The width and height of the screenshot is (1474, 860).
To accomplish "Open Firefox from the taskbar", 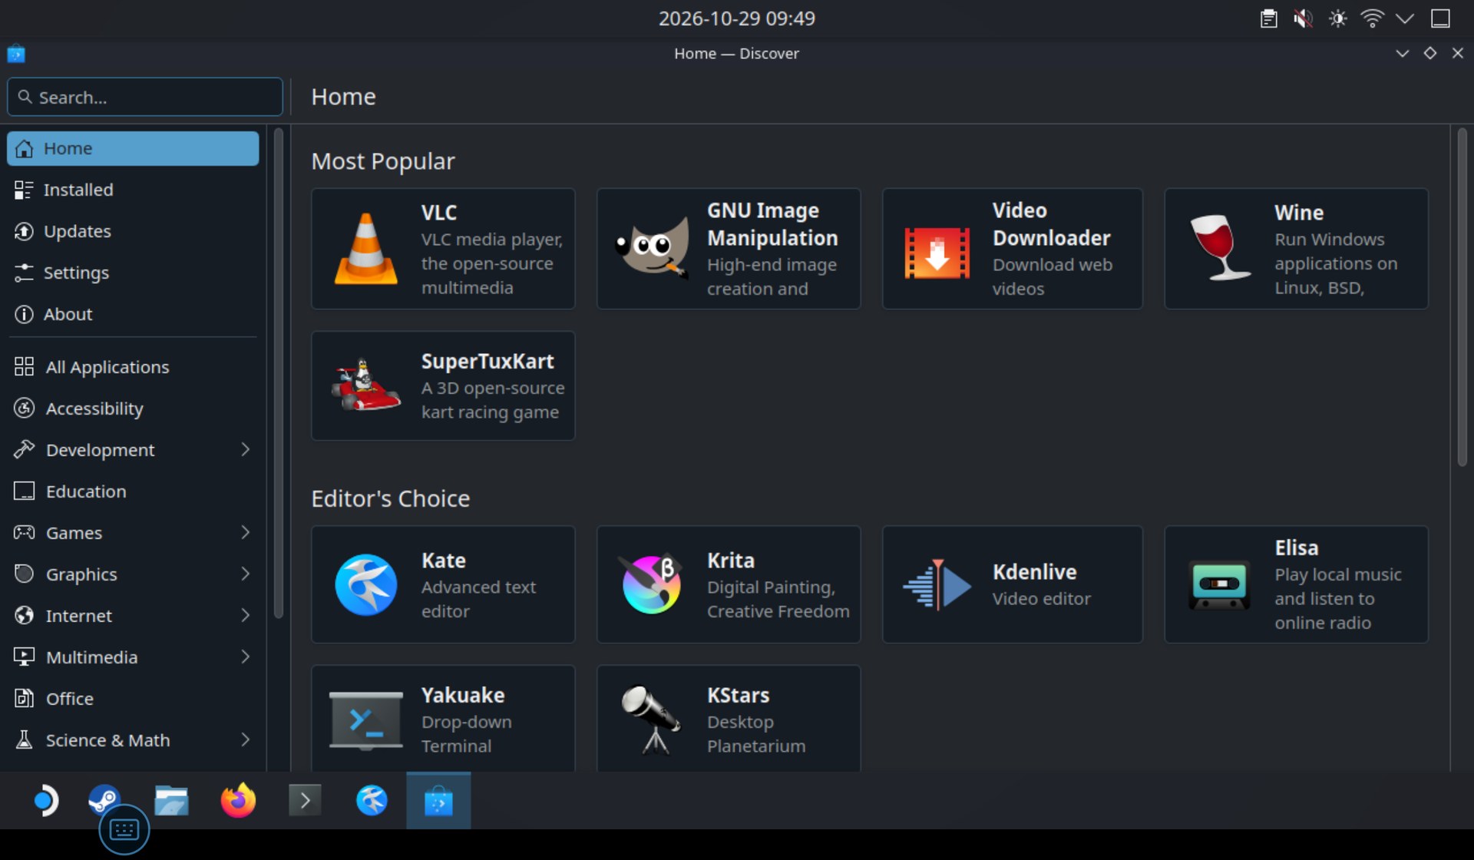I will click(238, 800).
